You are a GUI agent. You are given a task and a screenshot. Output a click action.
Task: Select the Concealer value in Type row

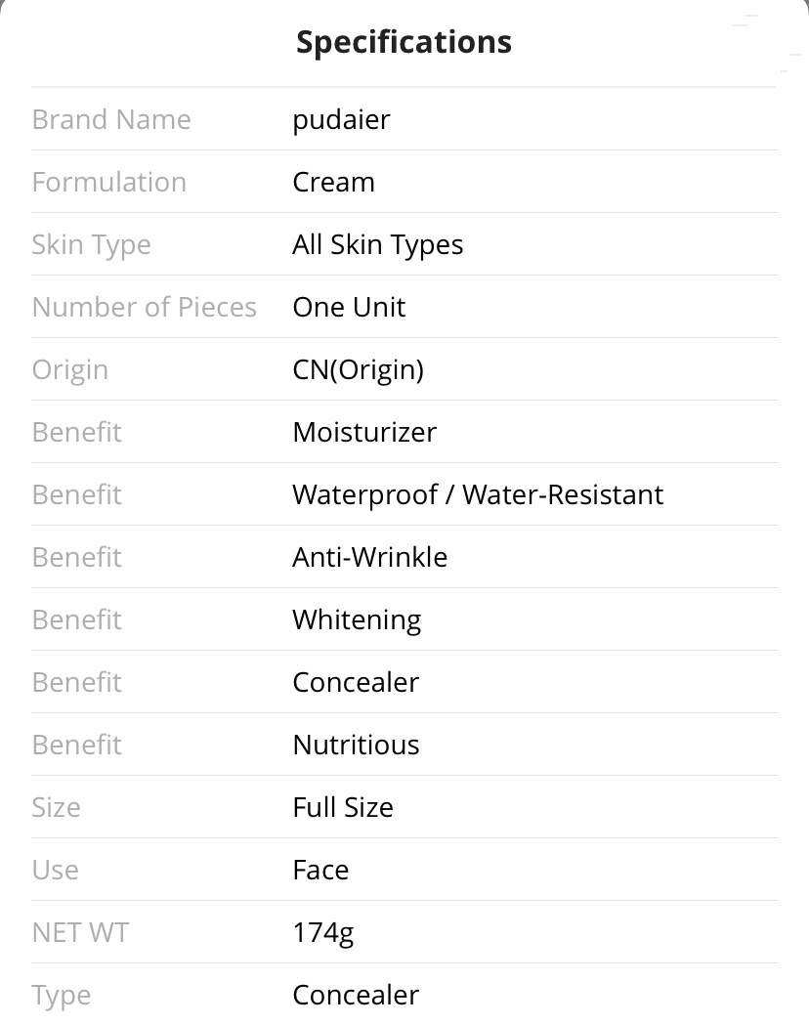356,996
